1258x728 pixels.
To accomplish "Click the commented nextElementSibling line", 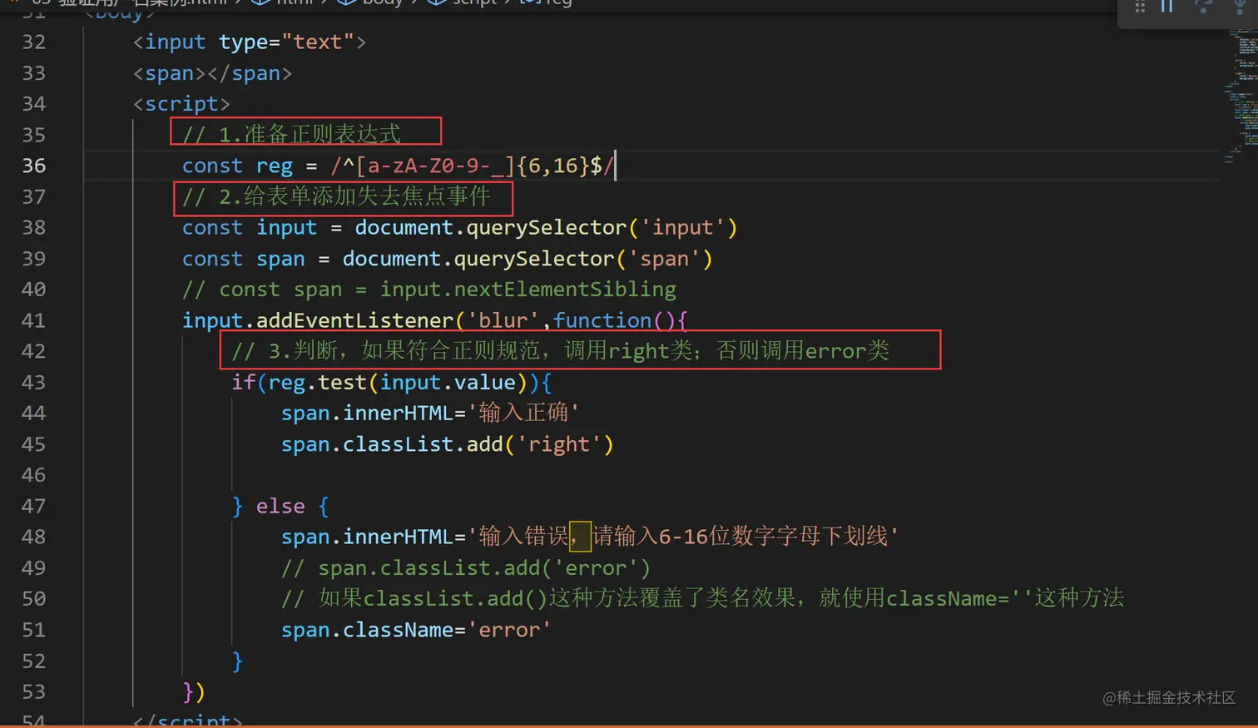I will [x=429, y=290].
